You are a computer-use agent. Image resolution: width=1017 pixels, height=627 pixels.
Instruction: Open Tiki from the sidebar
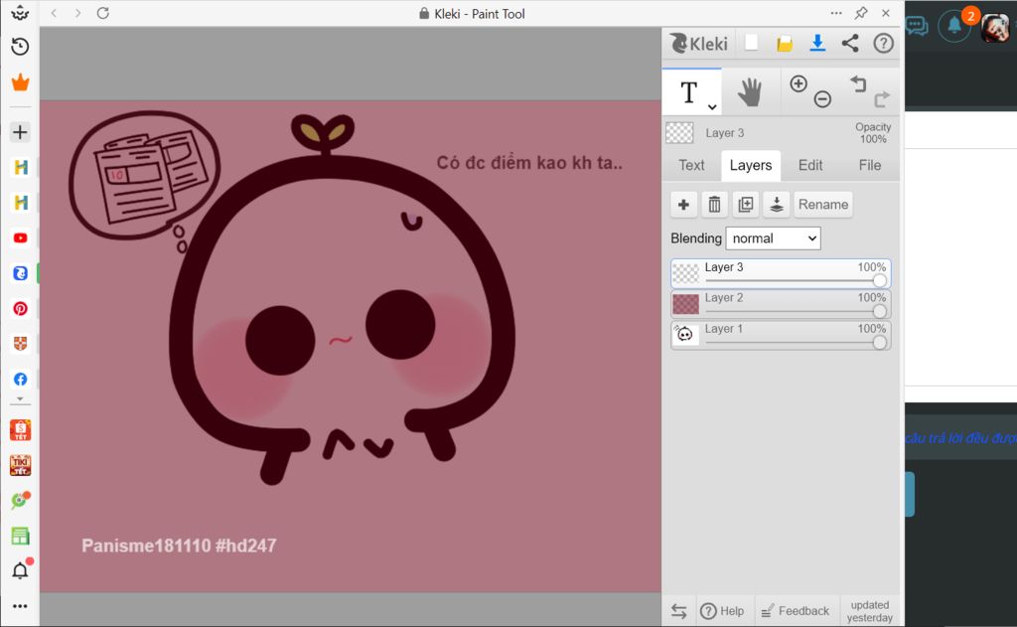(20, 465)
